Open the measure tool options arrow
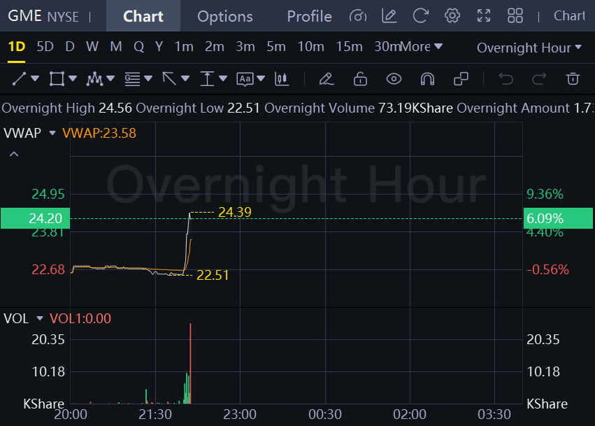595x426 pixels. [223, 78]
